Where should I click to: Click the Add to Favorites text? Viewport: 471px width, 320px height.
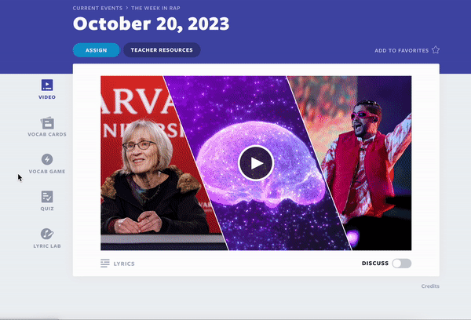[401, 50]
